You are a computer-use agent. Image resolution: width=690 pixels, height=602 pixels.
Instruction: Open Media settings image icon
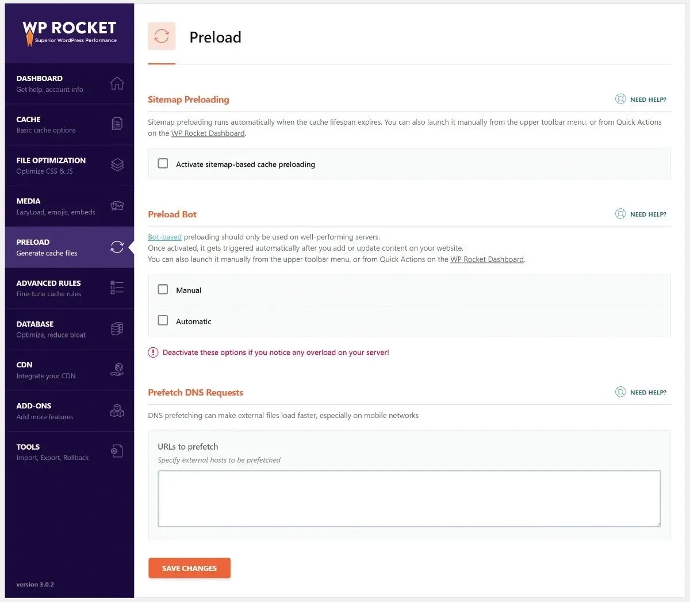pos(117,205)
